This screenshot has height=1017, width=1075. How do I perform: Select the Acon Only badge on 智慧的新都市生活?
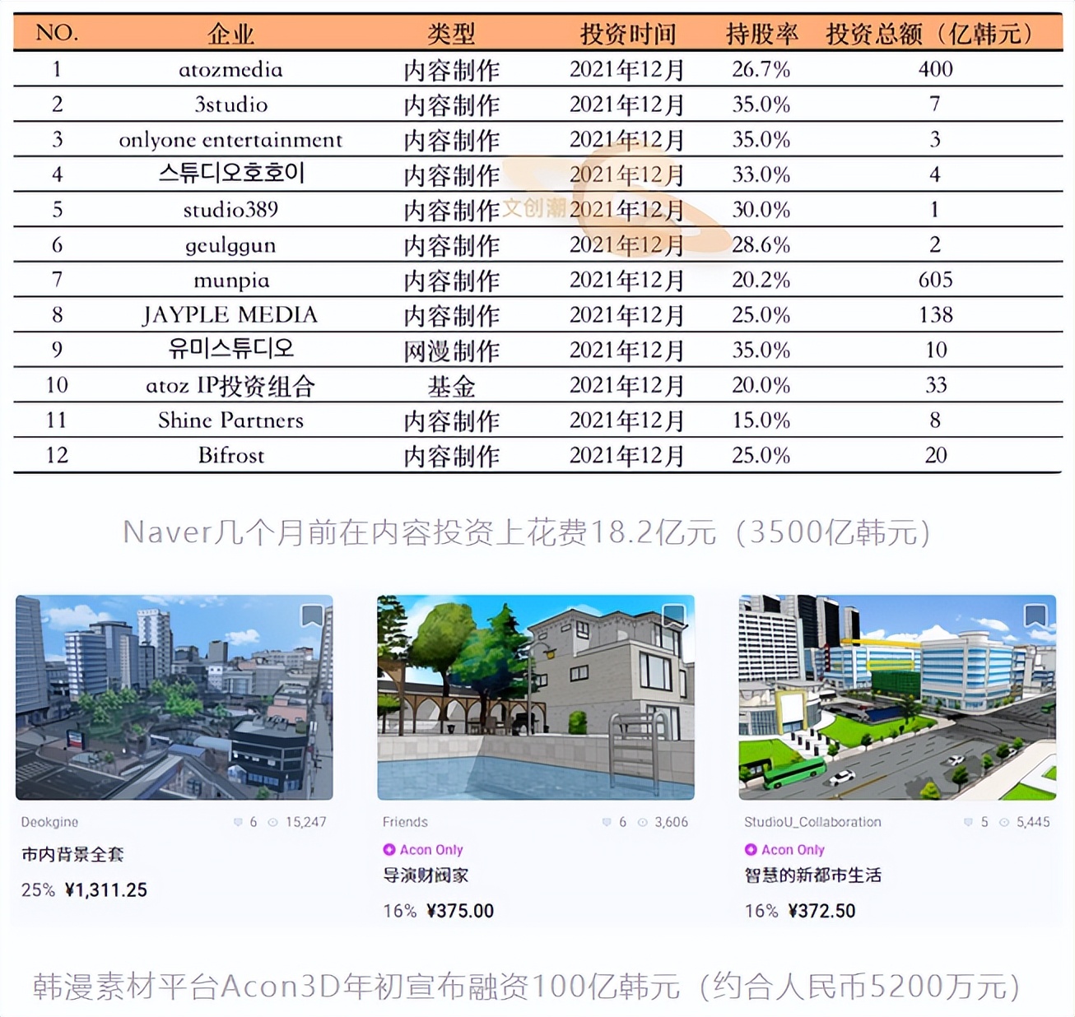tap(783, 849)
